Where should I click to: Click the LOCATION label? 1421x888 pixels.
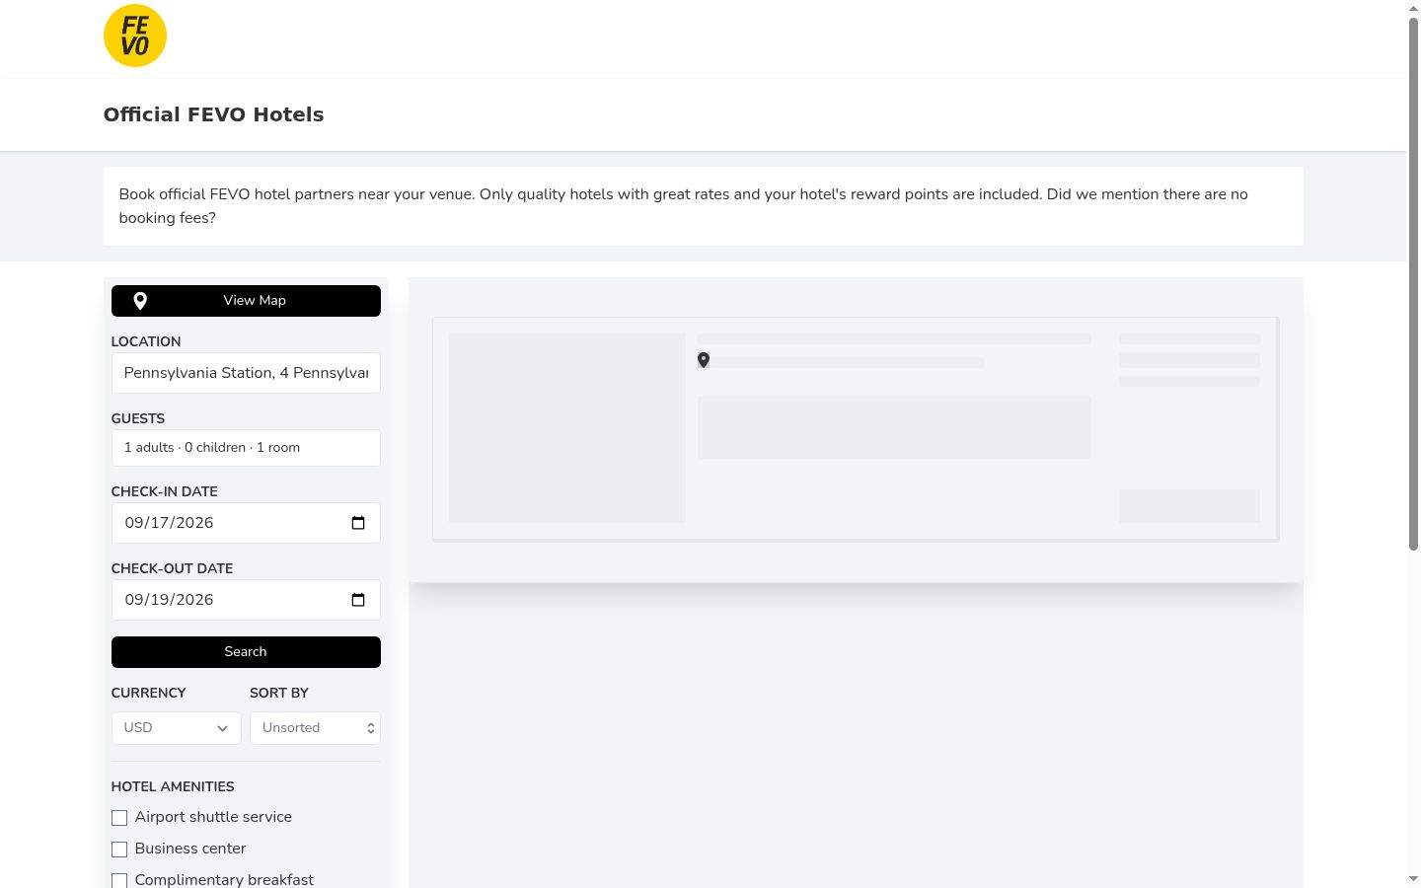(146, 341)
